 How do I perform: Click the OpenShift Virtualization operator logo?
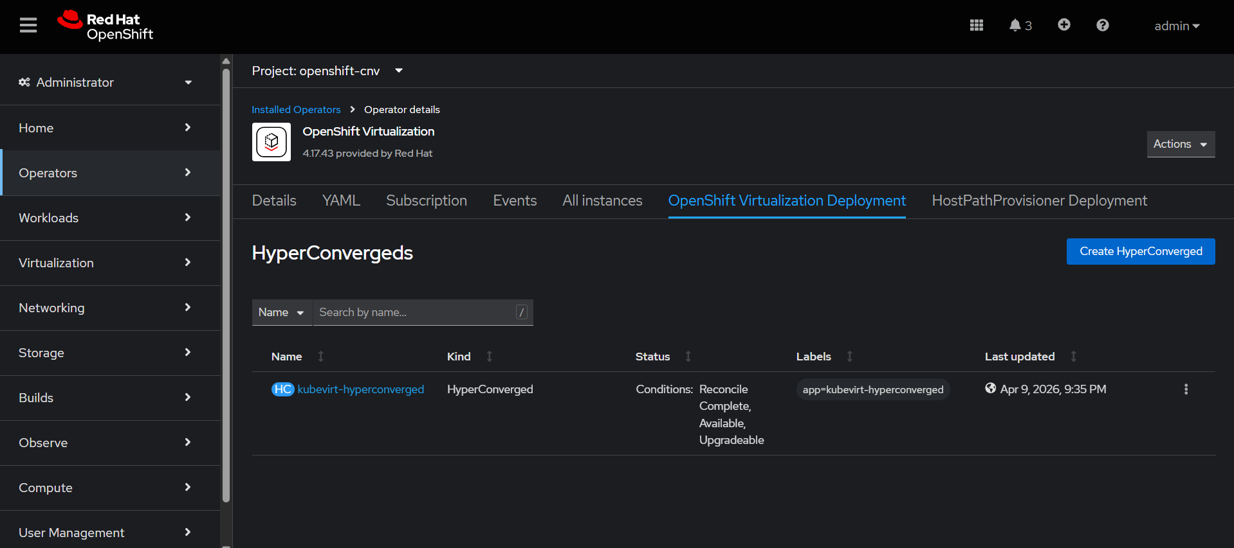[272, 142]
